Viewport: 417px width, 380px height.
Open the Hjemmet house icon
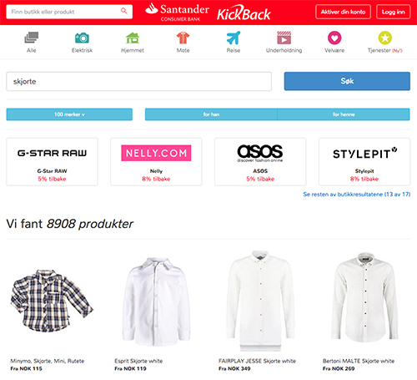point(133,38)
